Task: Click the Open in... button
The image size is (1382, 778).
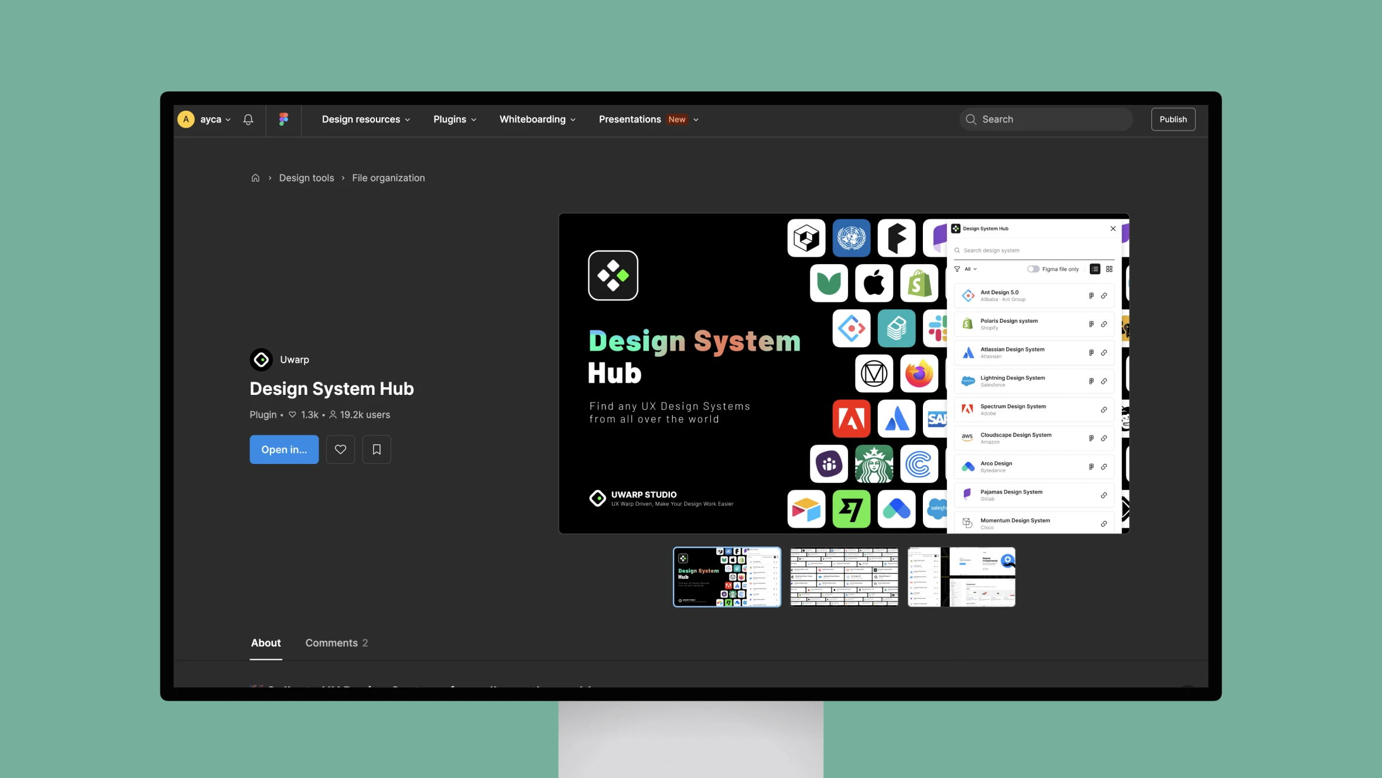Action: [284, 448]
